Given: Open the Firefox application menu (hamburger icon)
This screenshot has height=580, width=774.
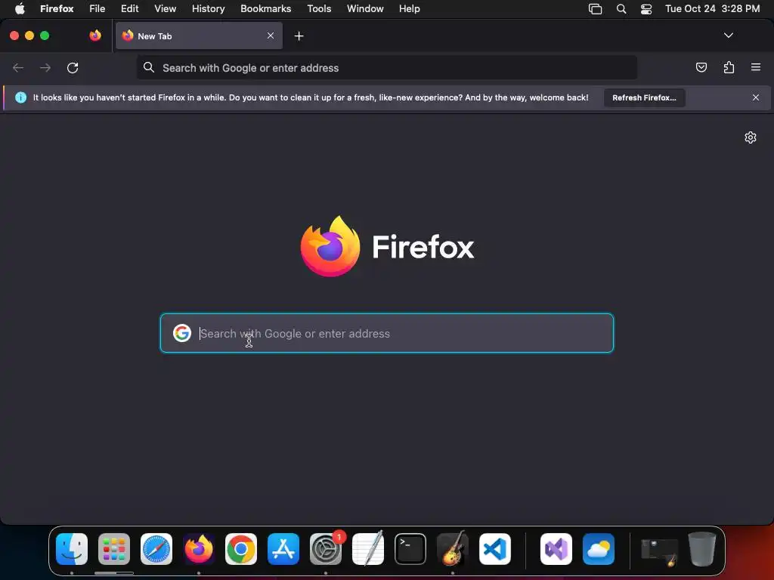Looking at the screenshot, I should pos(755,67).
